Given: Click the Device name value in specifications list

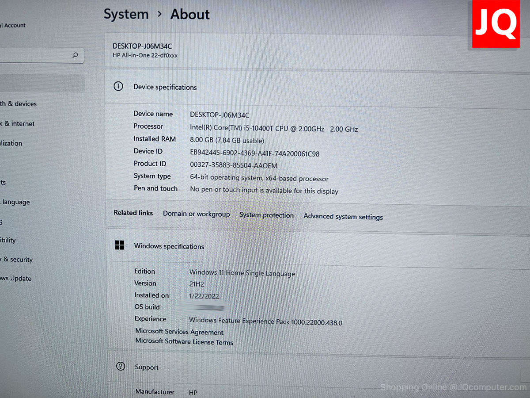Looking at the screenshot, I should (220, 115).
